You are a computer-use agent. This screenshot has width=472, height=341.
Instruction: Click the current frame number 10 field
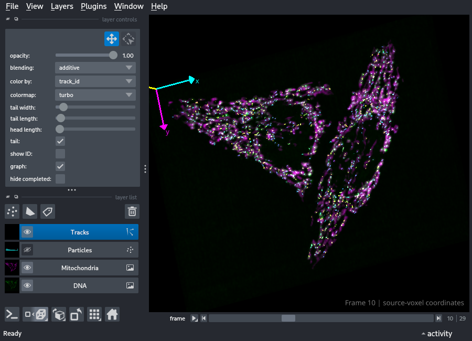click(450, 318)
